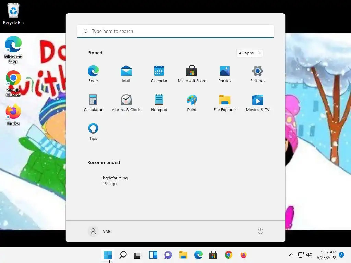Open the clock showing 9:57 AM

pyautogui.click(x=327, y=255)
